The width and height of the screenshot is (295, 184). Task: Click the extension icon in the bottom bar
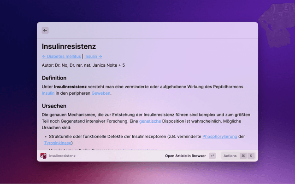(x=43, y=156)
